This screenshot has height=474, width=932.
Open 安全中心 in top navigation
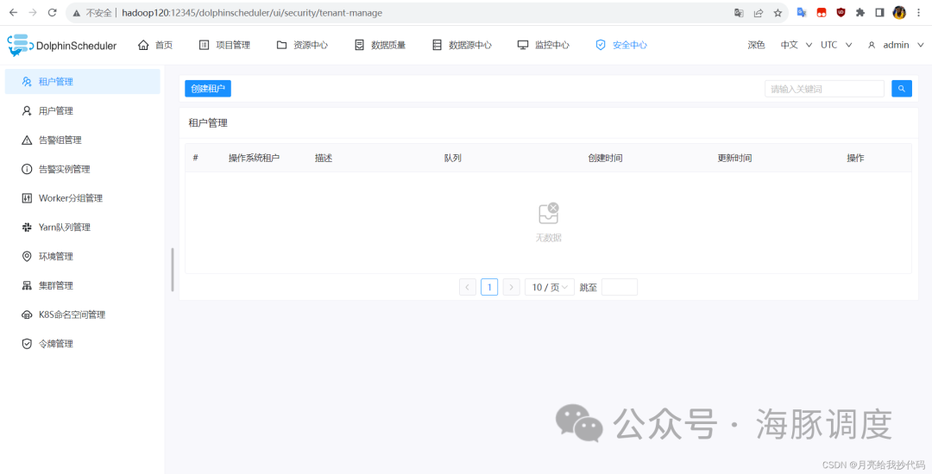click(621, 45)
